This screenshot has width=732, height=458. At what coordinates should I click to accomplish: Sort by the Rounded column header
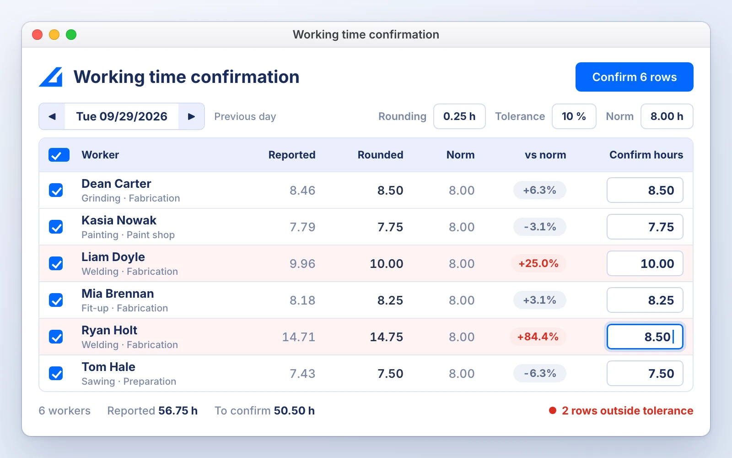click(380, 155)
